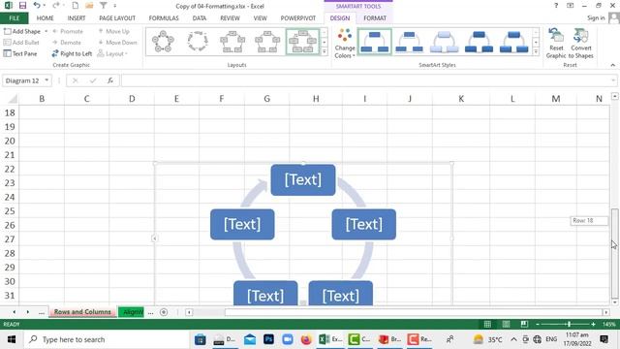Select the highlighted Block Cycle layout
The height and width of the screenshot is (349, 620).
pos(302,42)
